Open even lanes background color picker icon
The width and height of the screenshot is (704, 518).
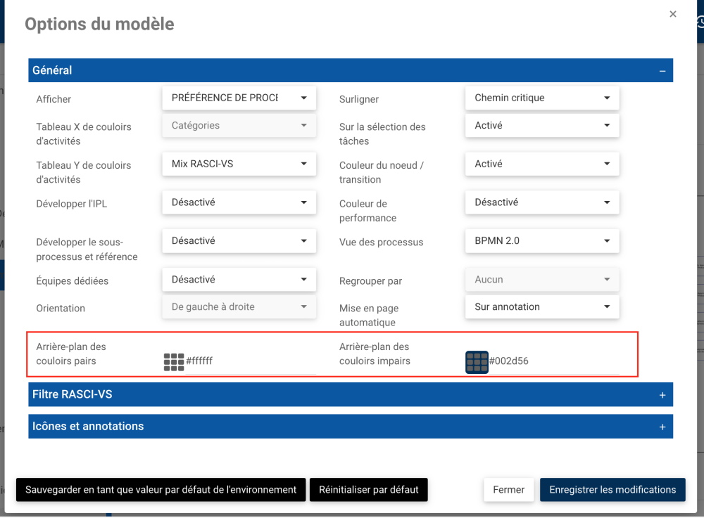(x=173, y=362)
